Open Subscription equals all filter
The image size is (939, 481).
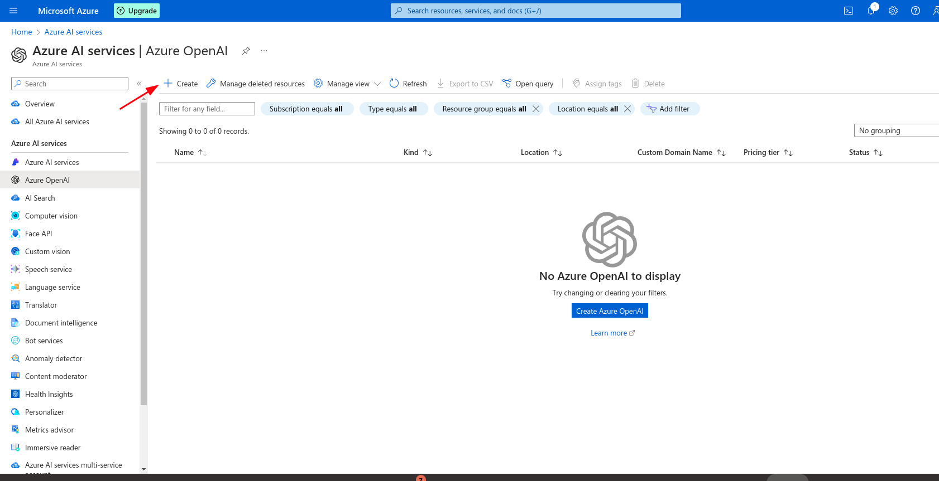[x=306, y=109]
